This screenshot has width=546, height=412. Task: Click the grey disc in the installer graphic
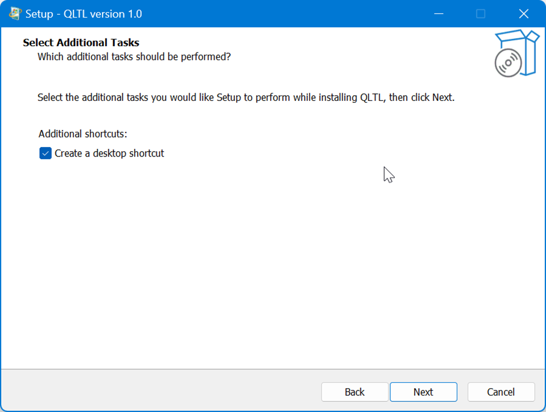[x=508, y=62]
